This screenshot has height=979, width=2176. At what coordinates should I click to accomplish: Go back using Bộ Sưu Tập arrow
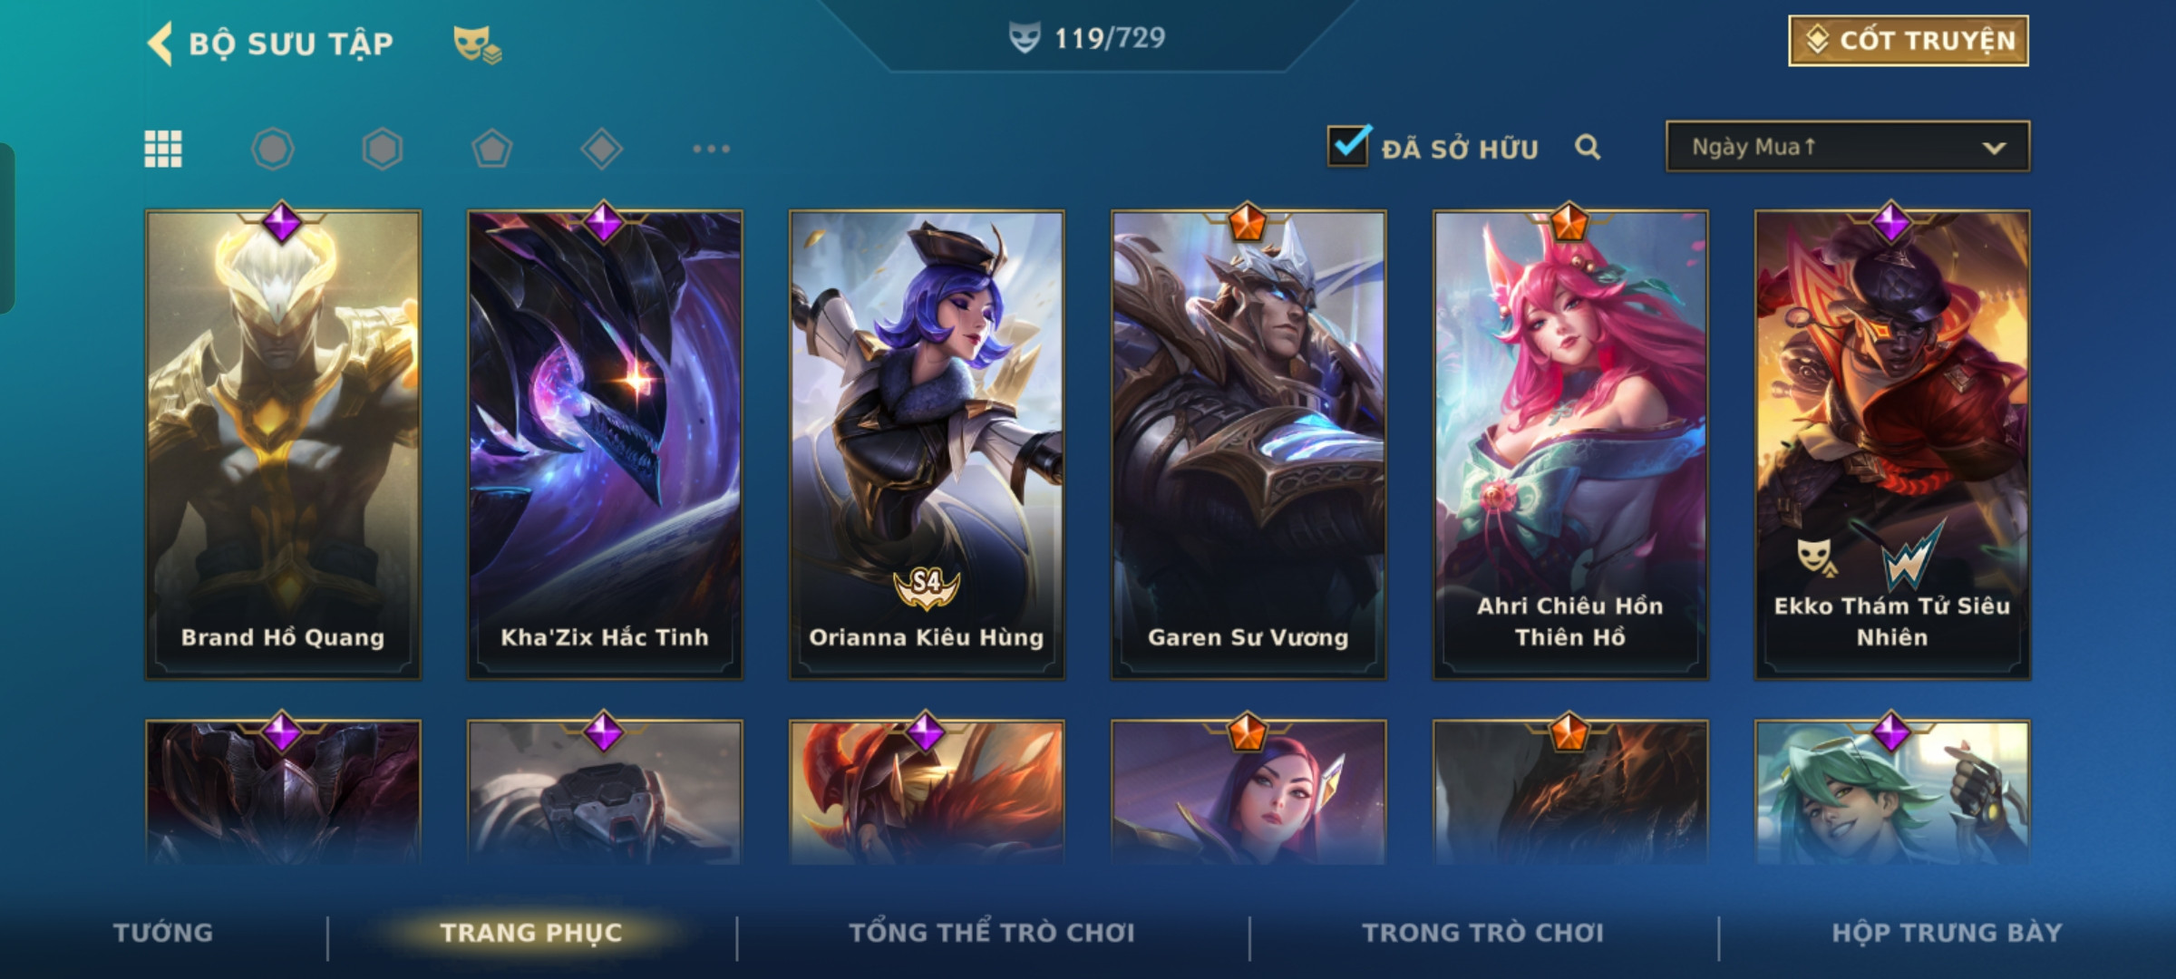160,44
